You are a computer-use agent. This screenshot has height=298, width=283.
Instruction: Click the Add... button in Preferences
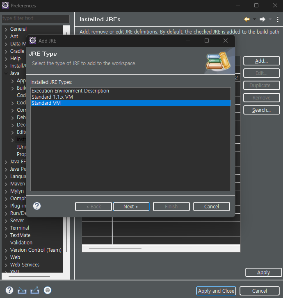(x=262, y=61)
